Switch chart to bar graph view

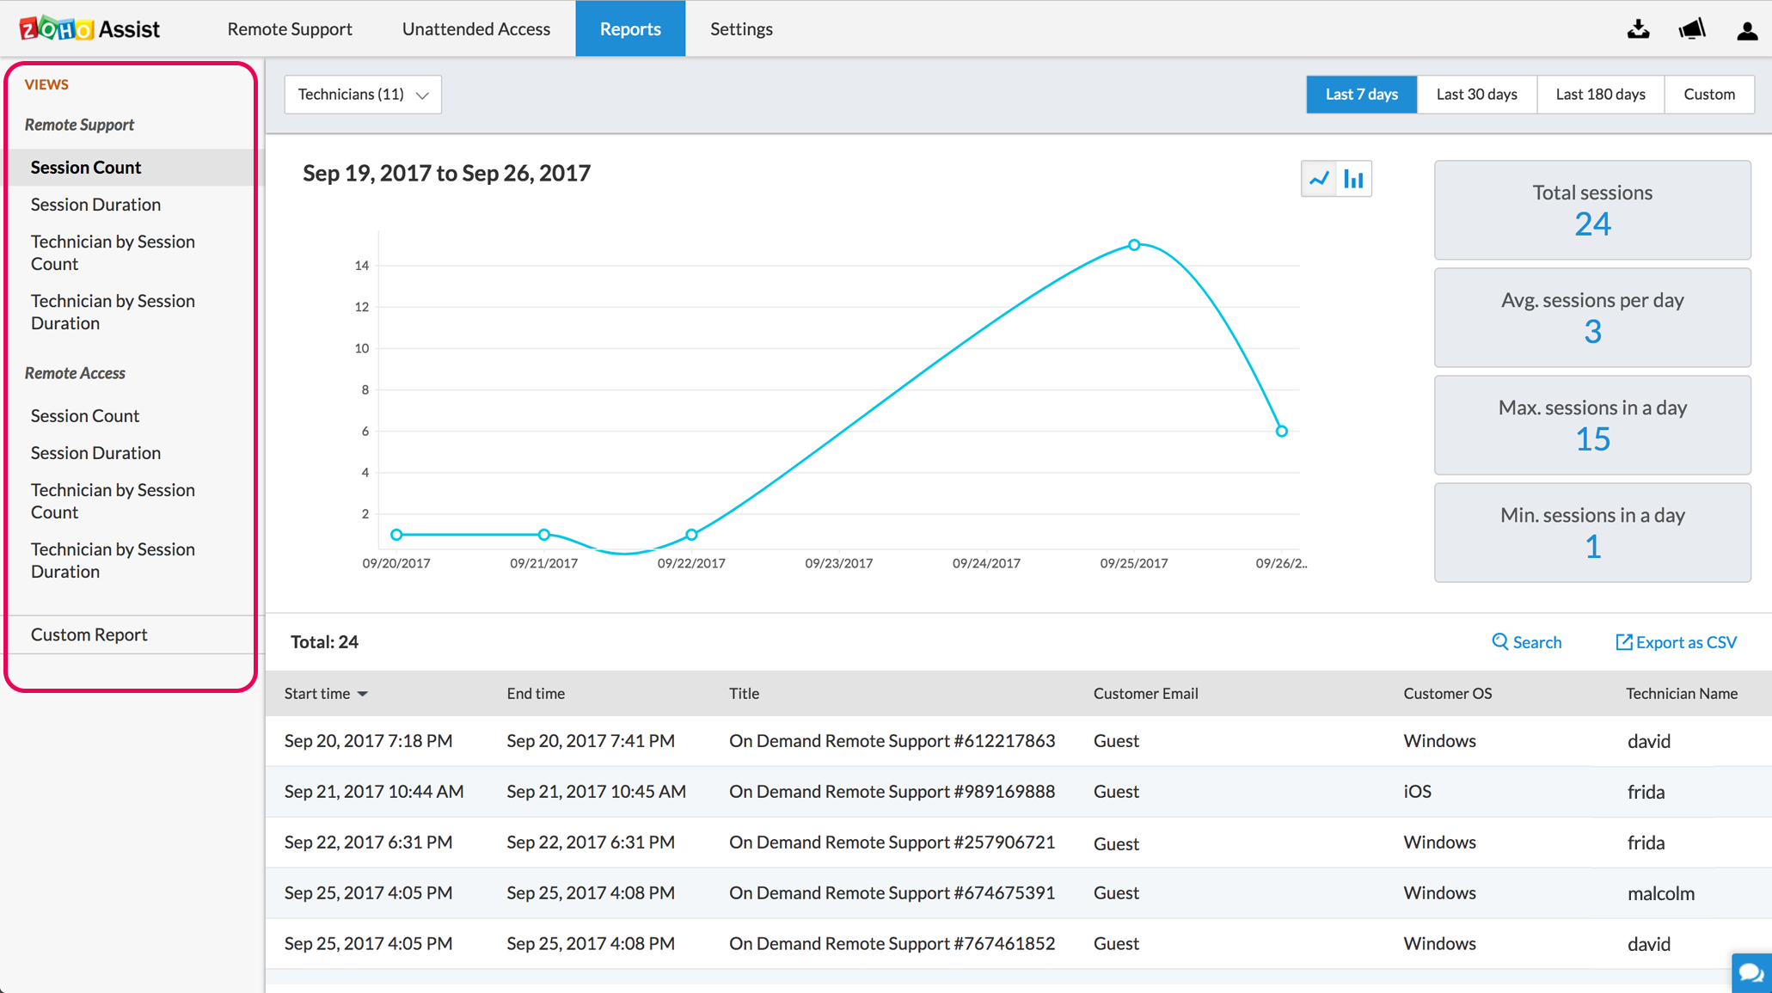(1353, 178)
